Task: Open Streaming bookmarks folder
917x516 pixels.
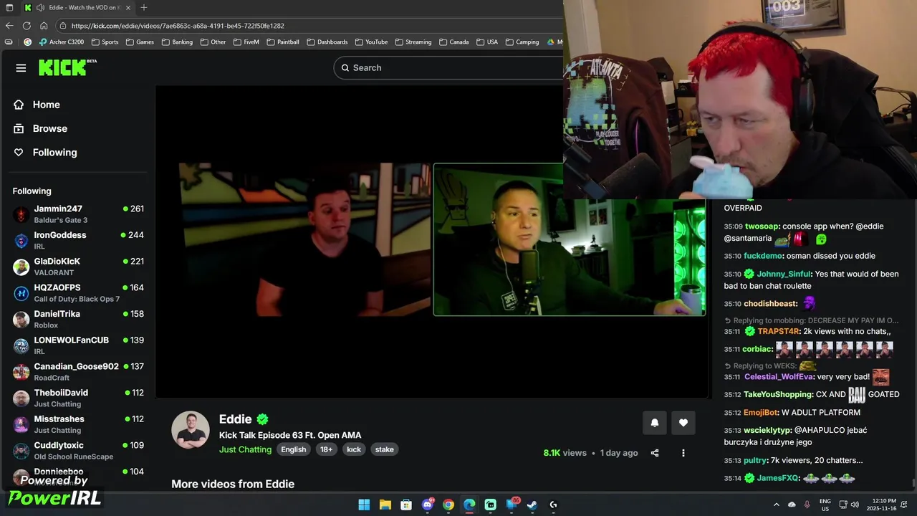Action: tap(413, 42)
